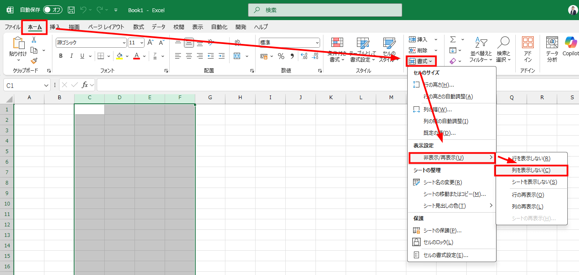
Task: Open number format dropdown 標準
Action: (317, 43)
